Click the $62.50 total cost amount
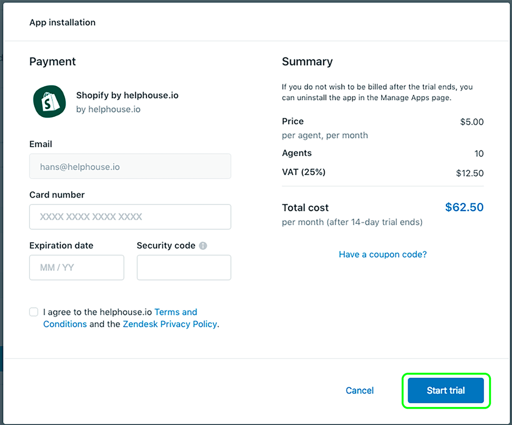The height and width of the screenshot is (425, 512). [x=464, y=207]
